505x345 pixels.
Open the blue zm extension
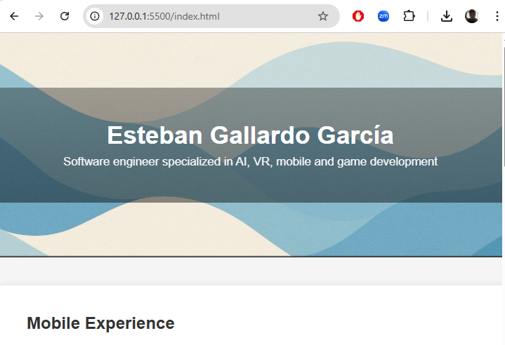(383, 16)
